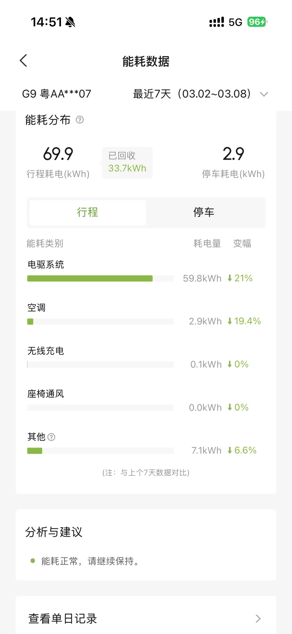Select vehicle G9 粤AA***07
The image size is (292, 634).
click(x=56, y=94)
